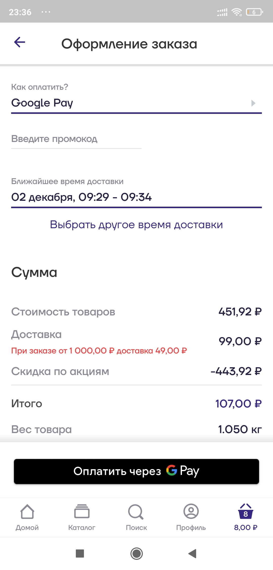Screen dimensions: 273x570
Task: Tap the Итого amount 107,00 ₽
Action: point(238,404)
